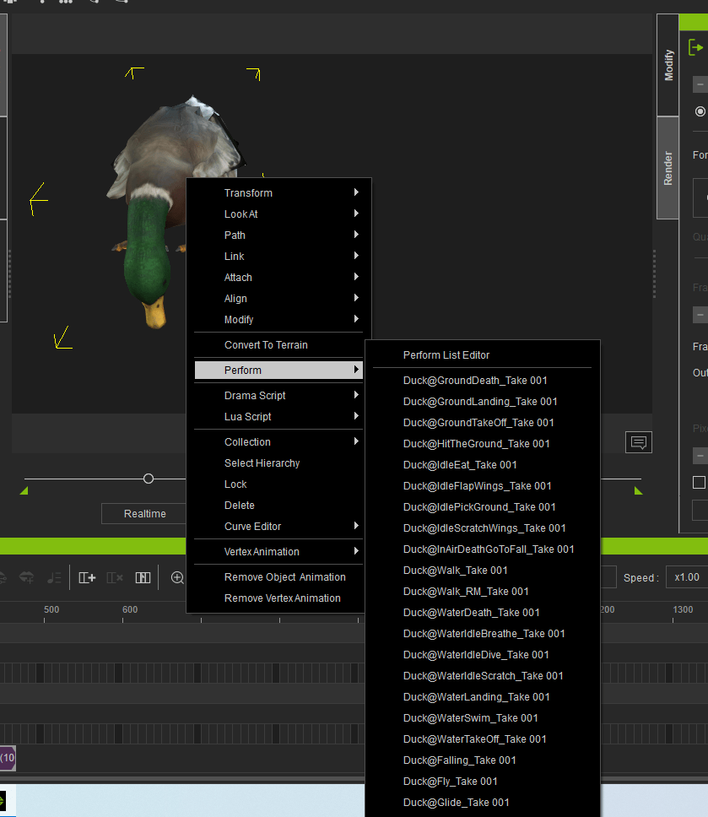Click the playhead handle on the playback slider
This screenshot has height=817, width=708.
[x=148, y=478]
